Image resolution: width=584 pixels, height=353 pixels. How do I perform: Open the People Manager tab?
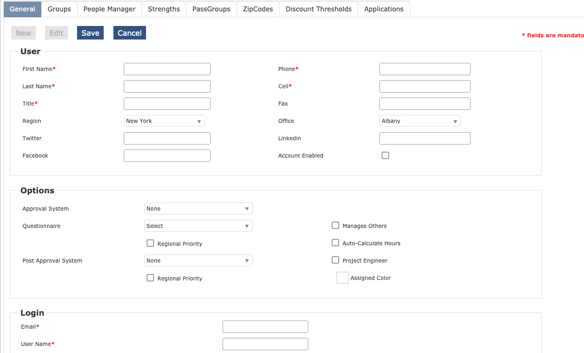(110, 9)
